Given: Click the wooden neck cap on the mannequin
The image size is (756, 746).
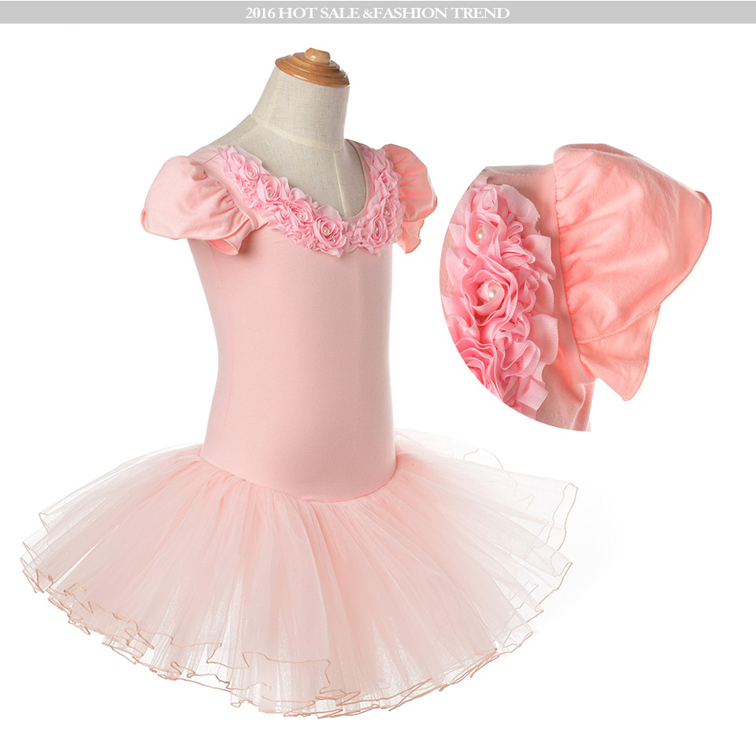Looking at the screenshot, I should (312, 68).
